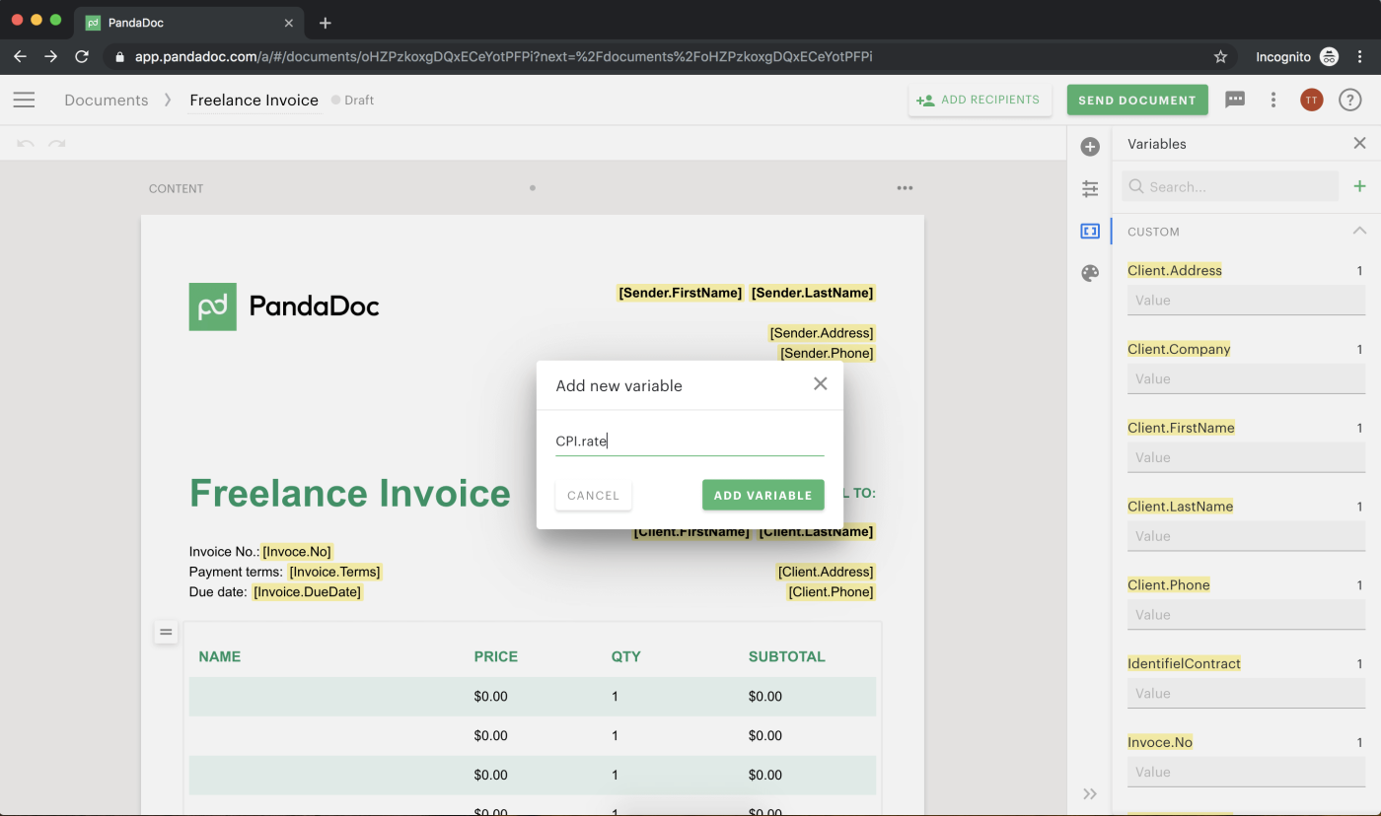Open the TT user avatar menu
This screenshot has width=1381, height=816.
1311,100
